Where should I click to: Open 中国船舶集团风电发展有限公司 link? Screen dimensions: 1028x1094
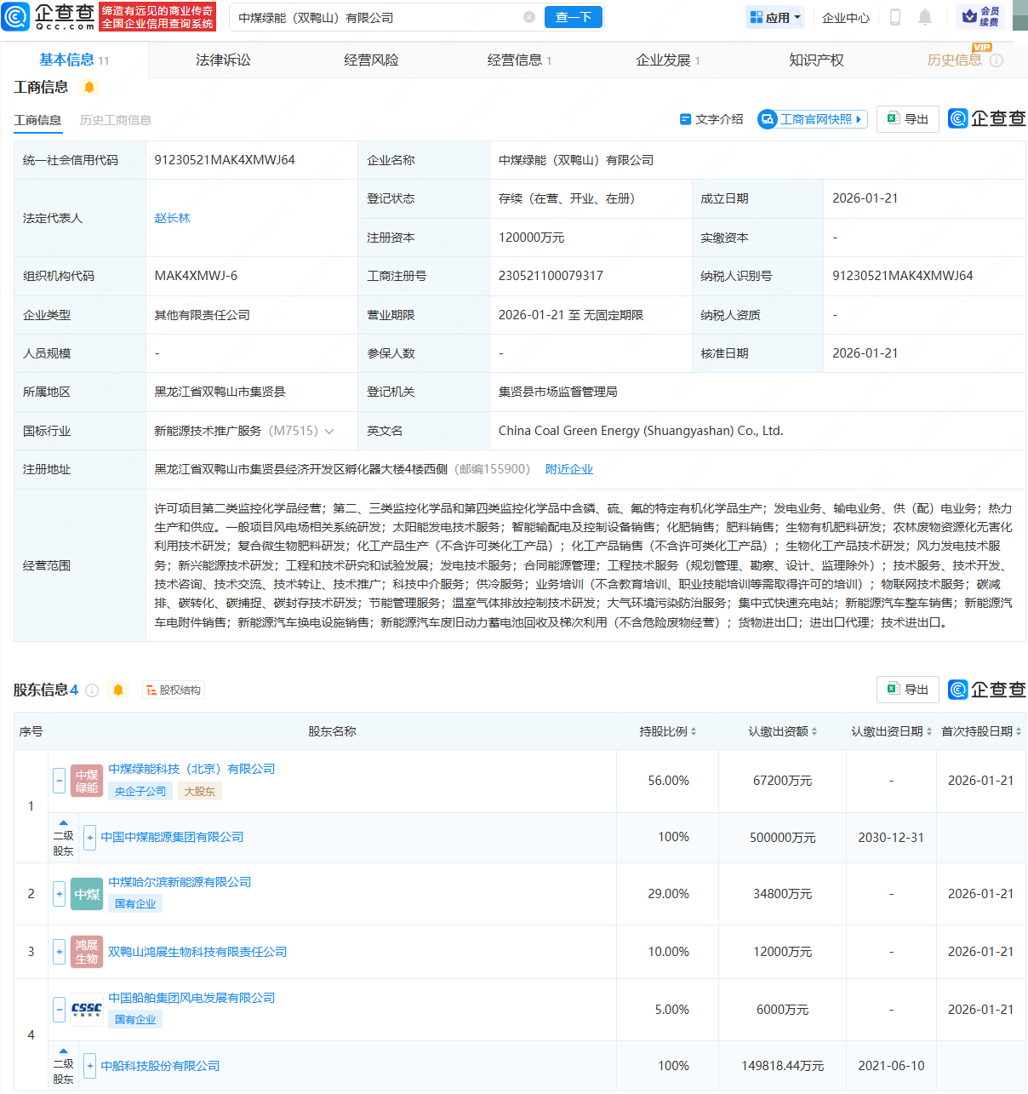191,998
